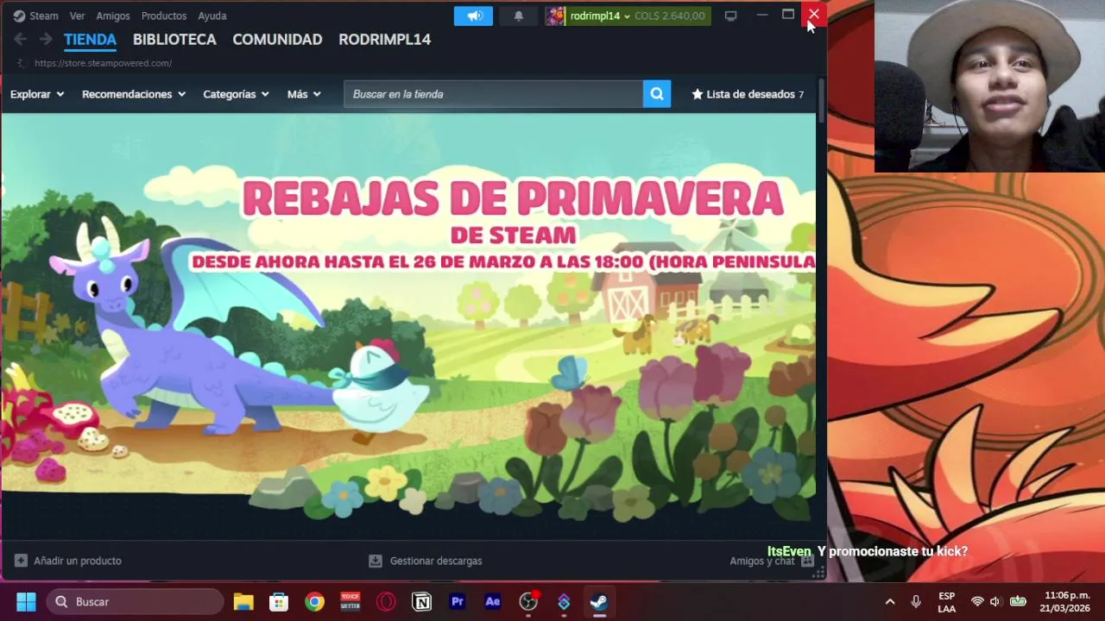1105x621 pixels.
Task: Click the diamond-shaped app icon next to OBS
Action: [x=564, y=601]
